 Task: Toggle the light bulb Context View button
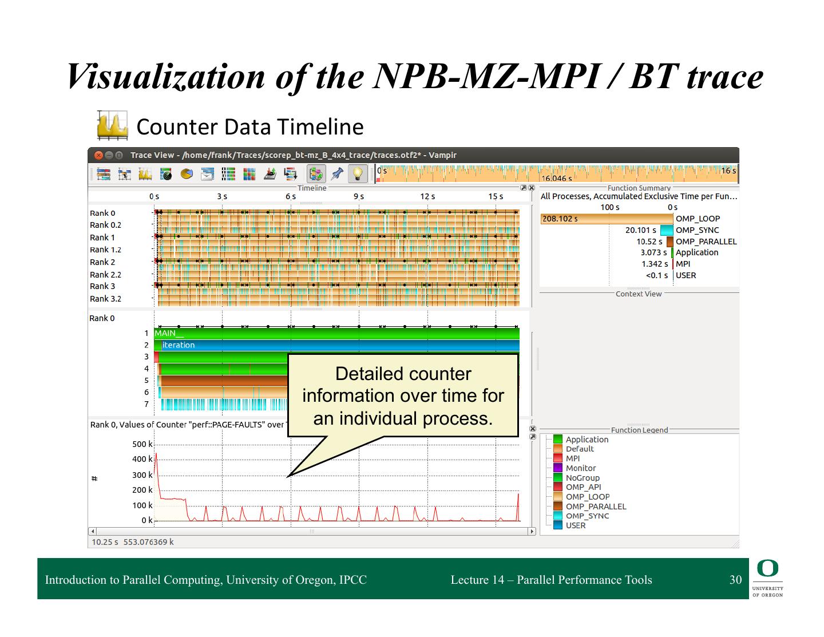point(358,174)
